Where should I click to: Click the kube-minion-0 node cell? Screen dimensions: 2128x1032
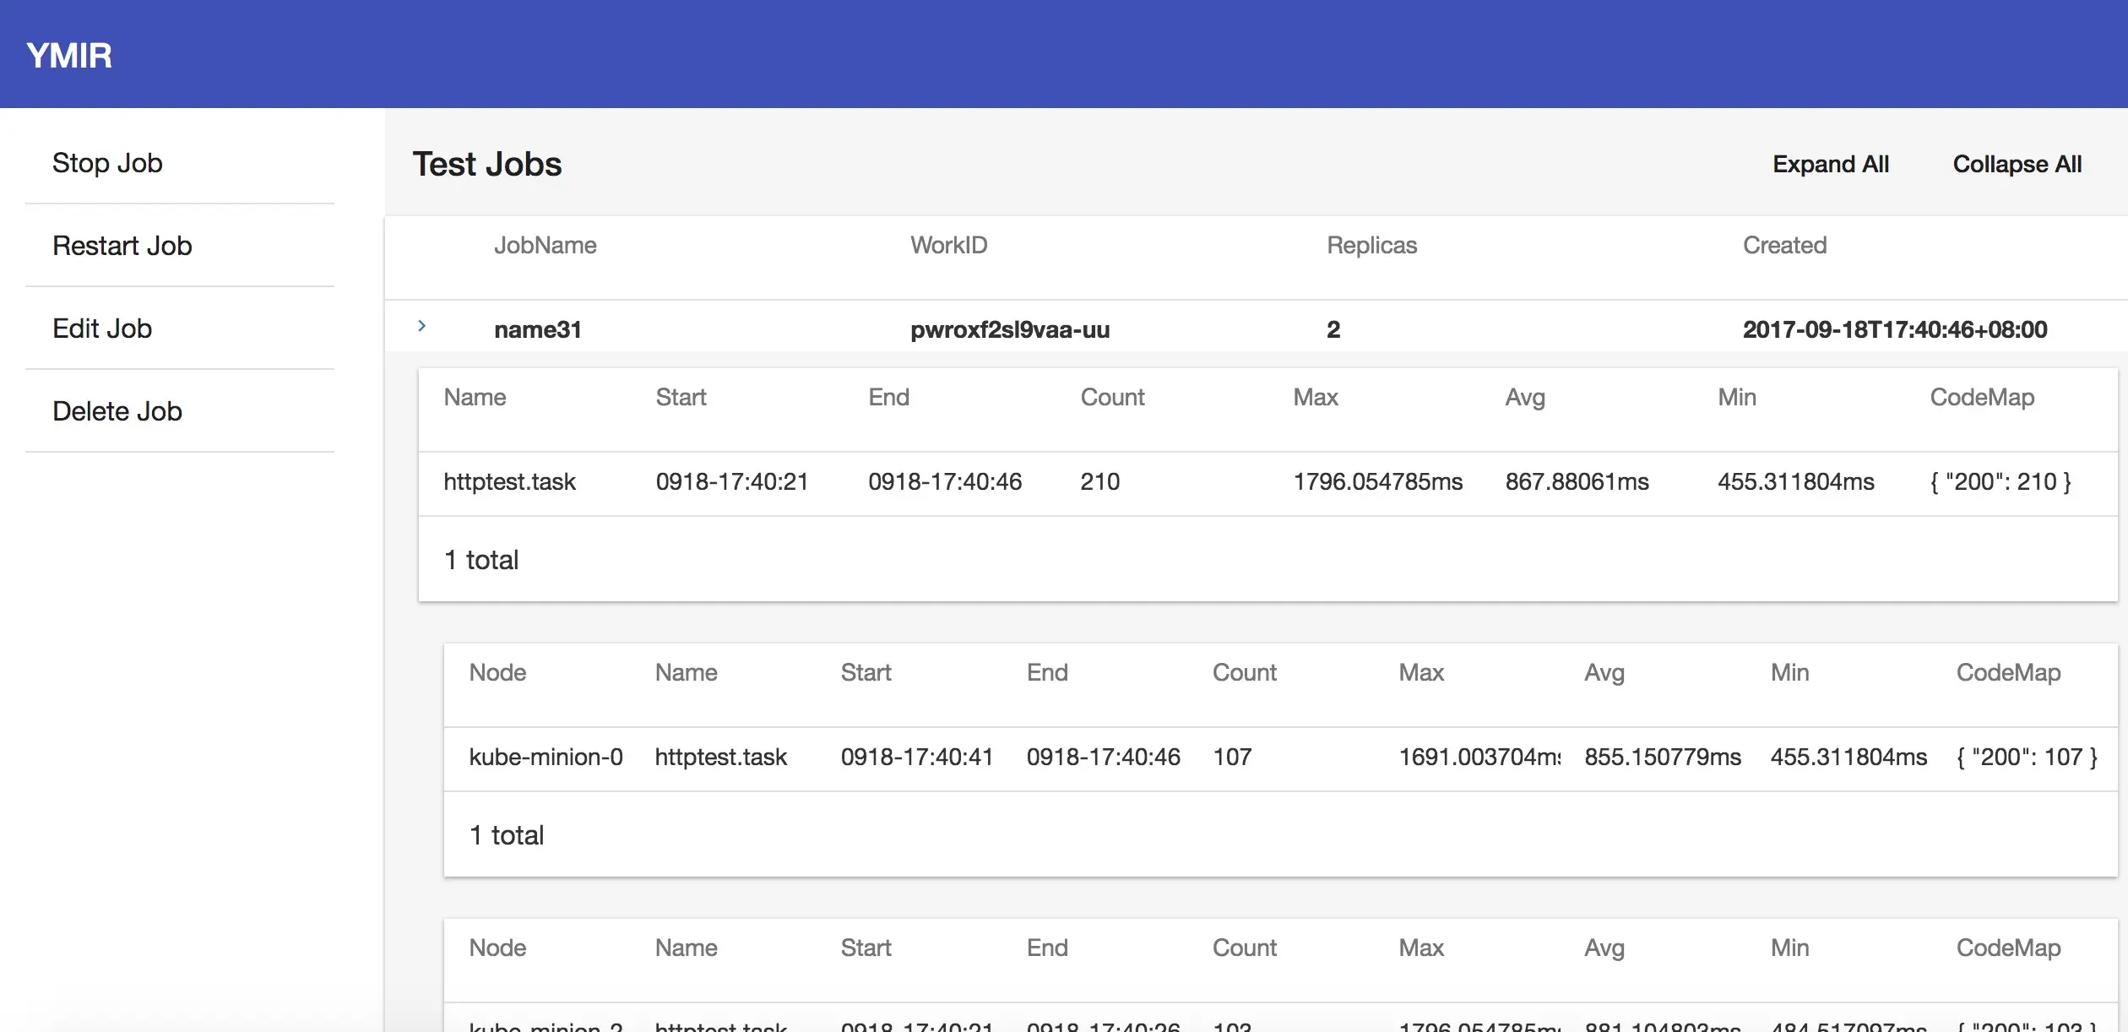click(x=546, y=757)
